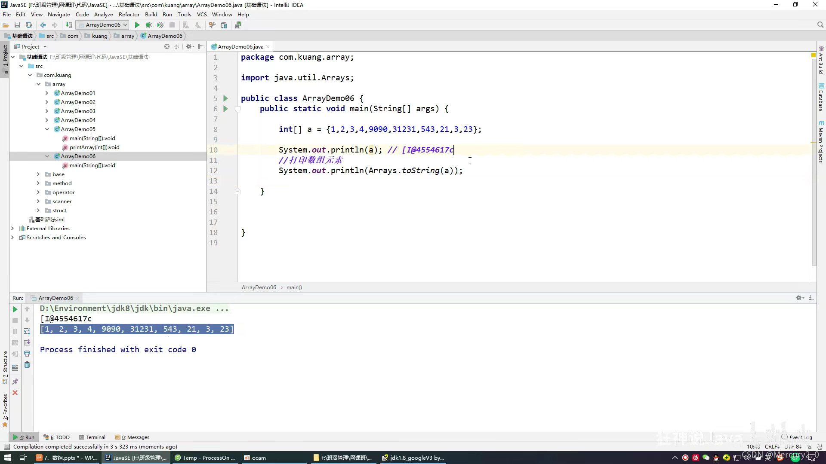Click Scroll from Source target icon
Screen dimensions: 826x464
tap(167, 46)
